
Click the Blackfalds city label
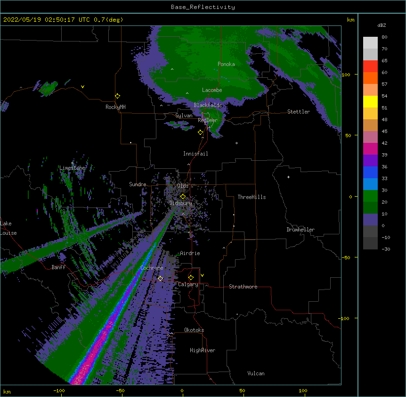pos(208,105)
